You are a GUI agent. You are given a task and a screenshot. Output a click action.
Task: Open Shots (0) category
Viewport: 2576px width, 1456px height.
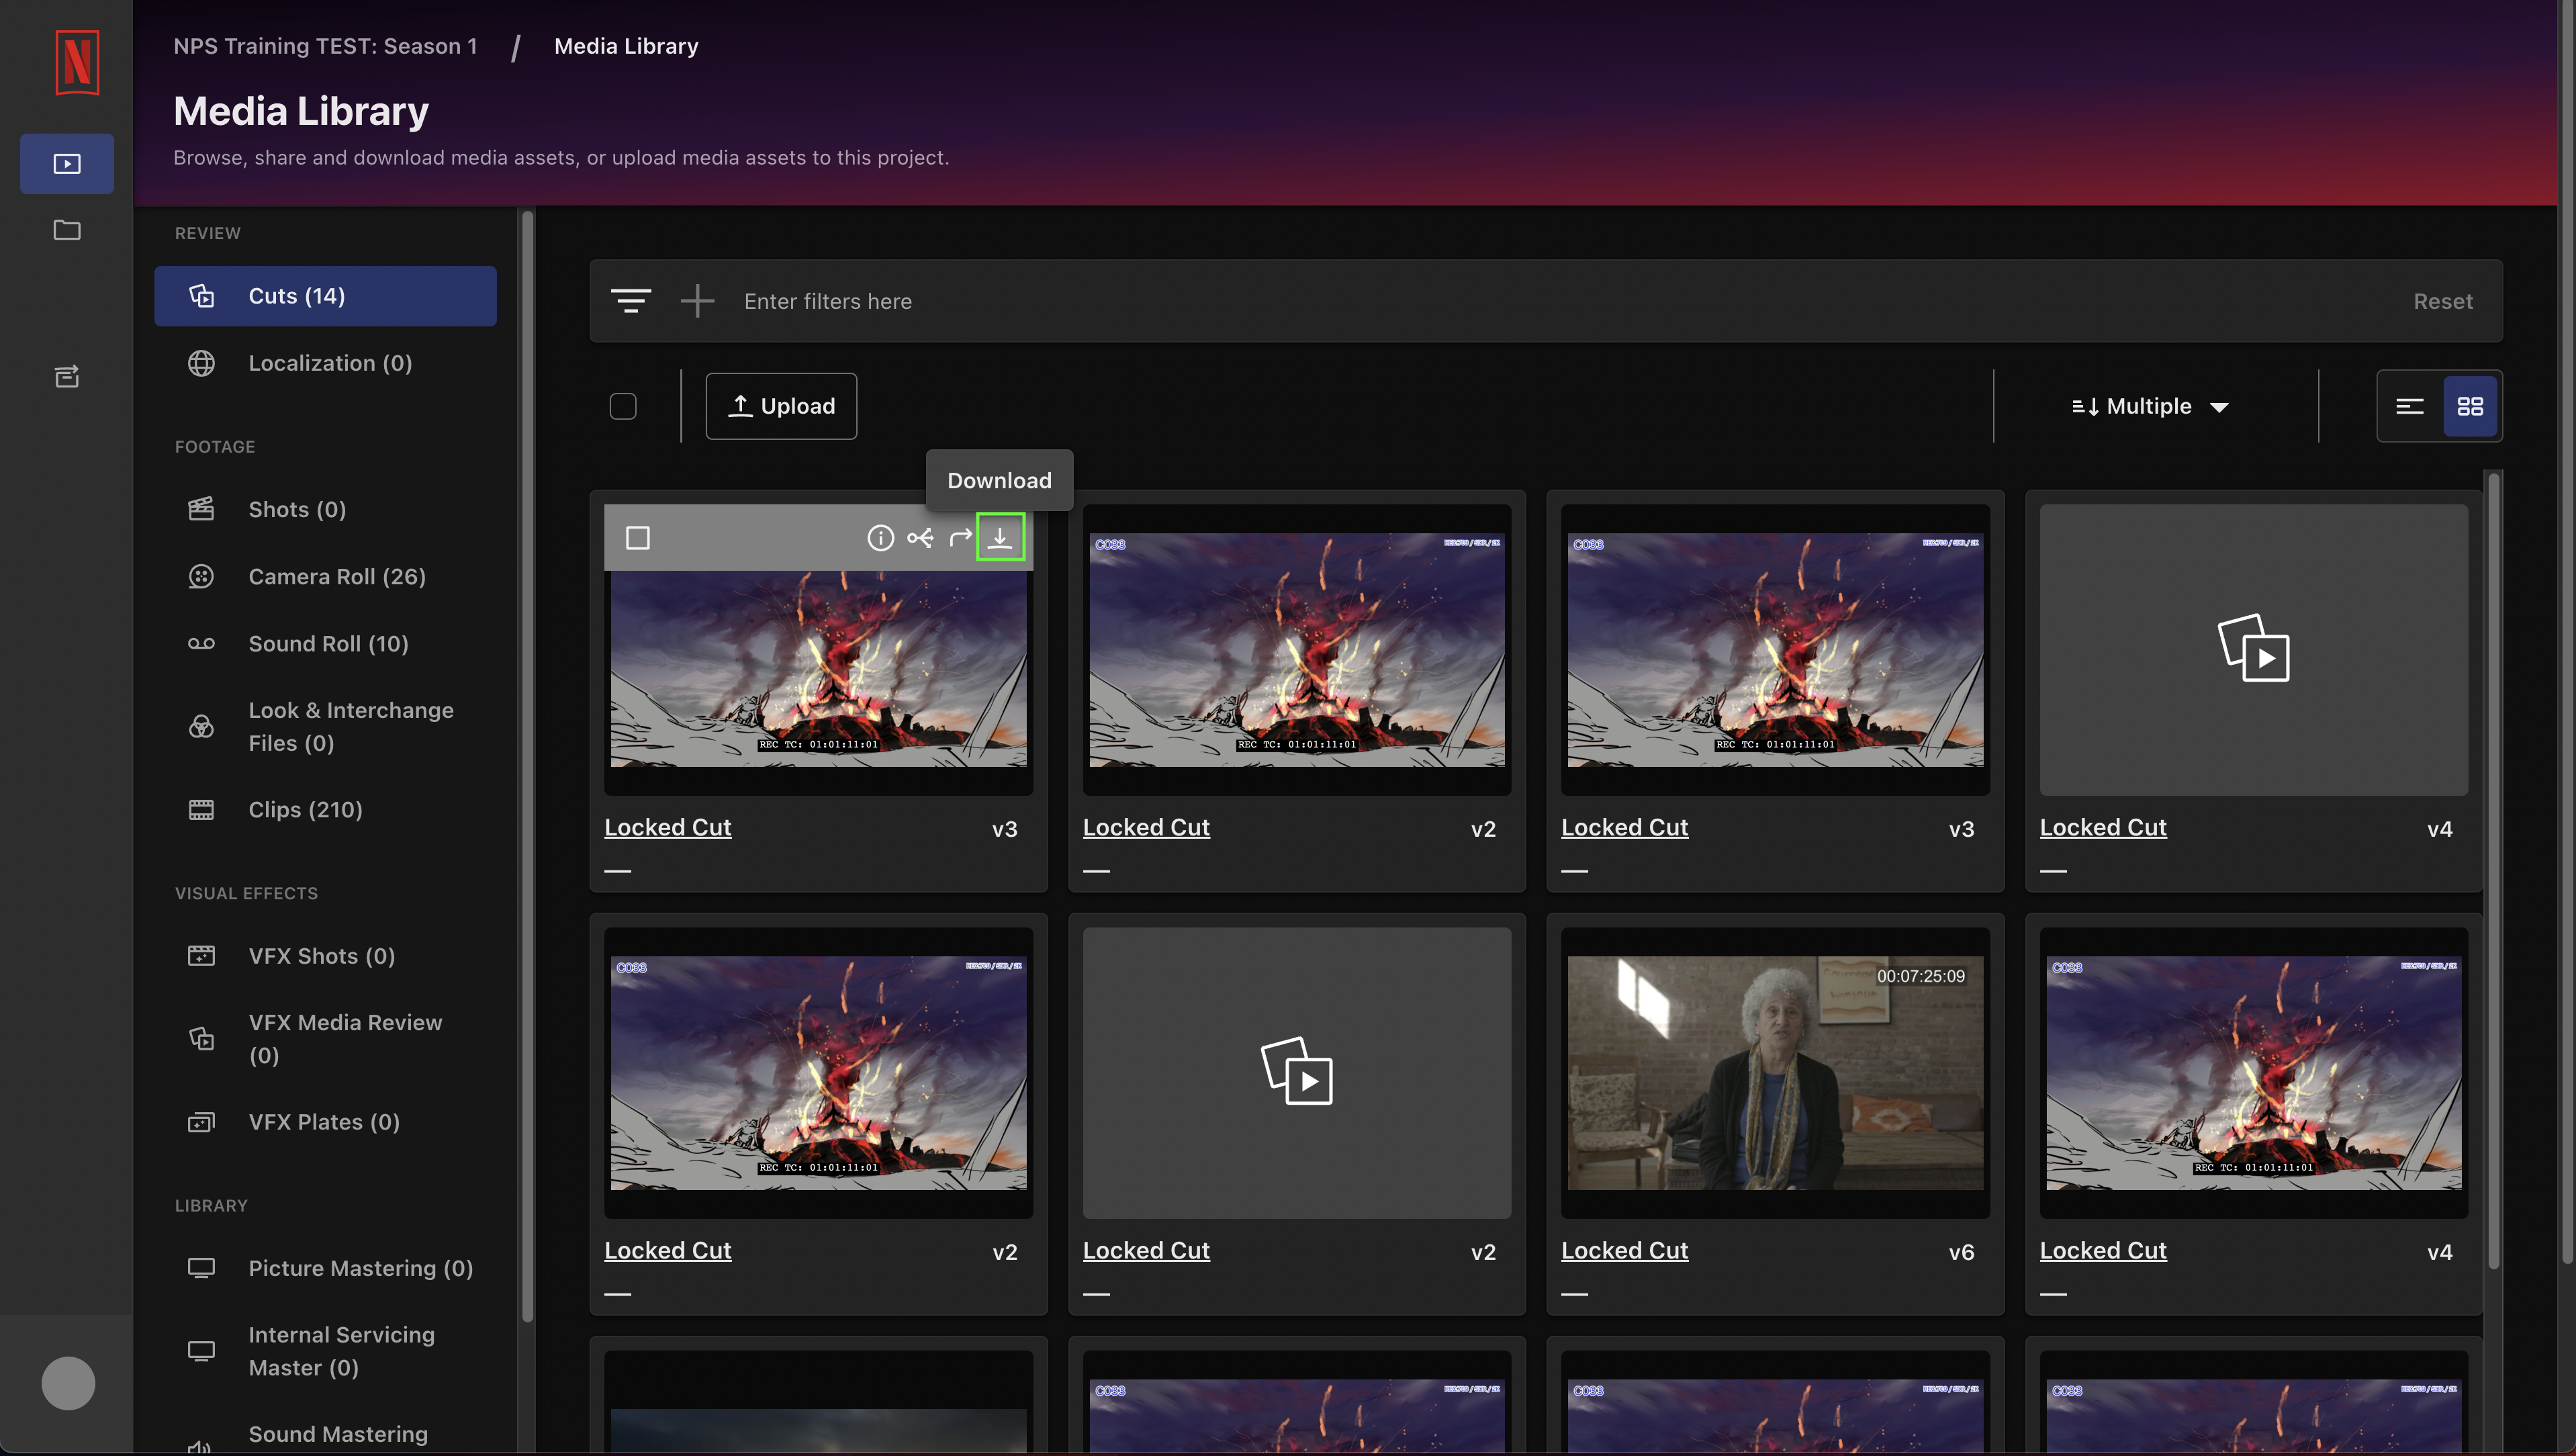point(325,509)
